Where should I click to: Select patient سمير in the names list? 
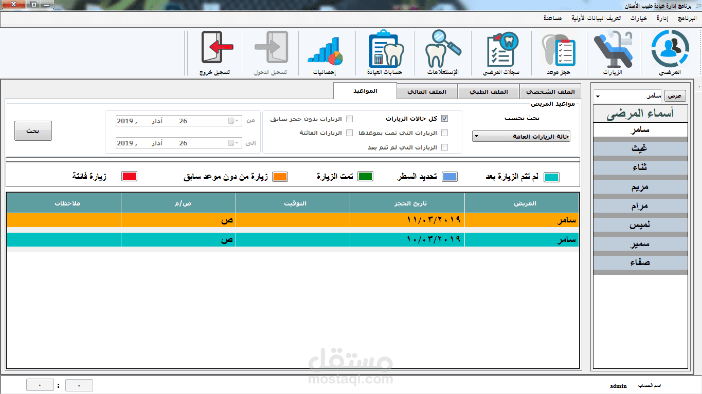[640, 243]
